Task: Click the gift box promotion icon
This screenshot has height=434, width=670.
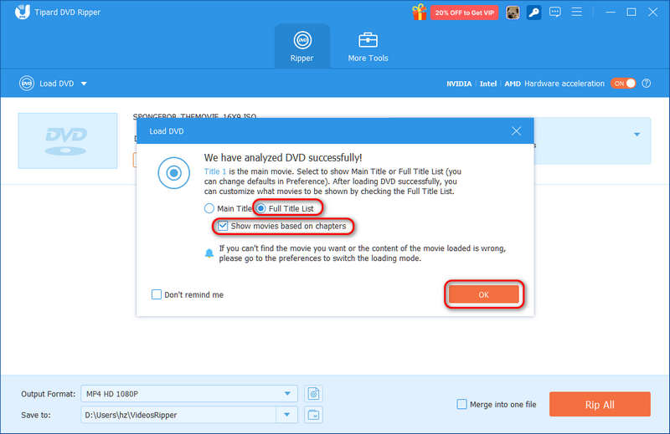Action: pyautogui.click(x=420, y=12)
